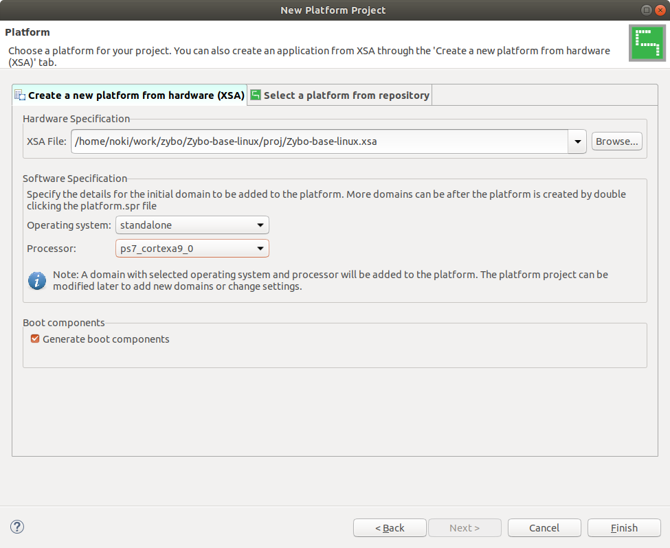
Task: Click the Software Specification group label
Action: pyautogui.click(x=75, y=179)
